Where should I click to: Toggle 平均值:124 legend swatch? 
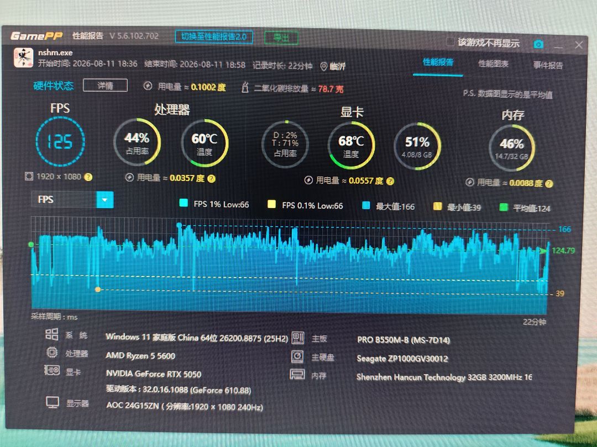[504, 207]
